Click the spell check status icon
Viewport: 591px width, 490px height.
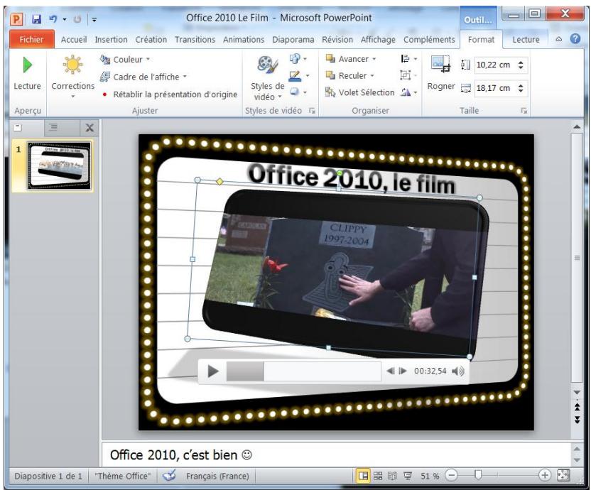[x=169, y=476]
